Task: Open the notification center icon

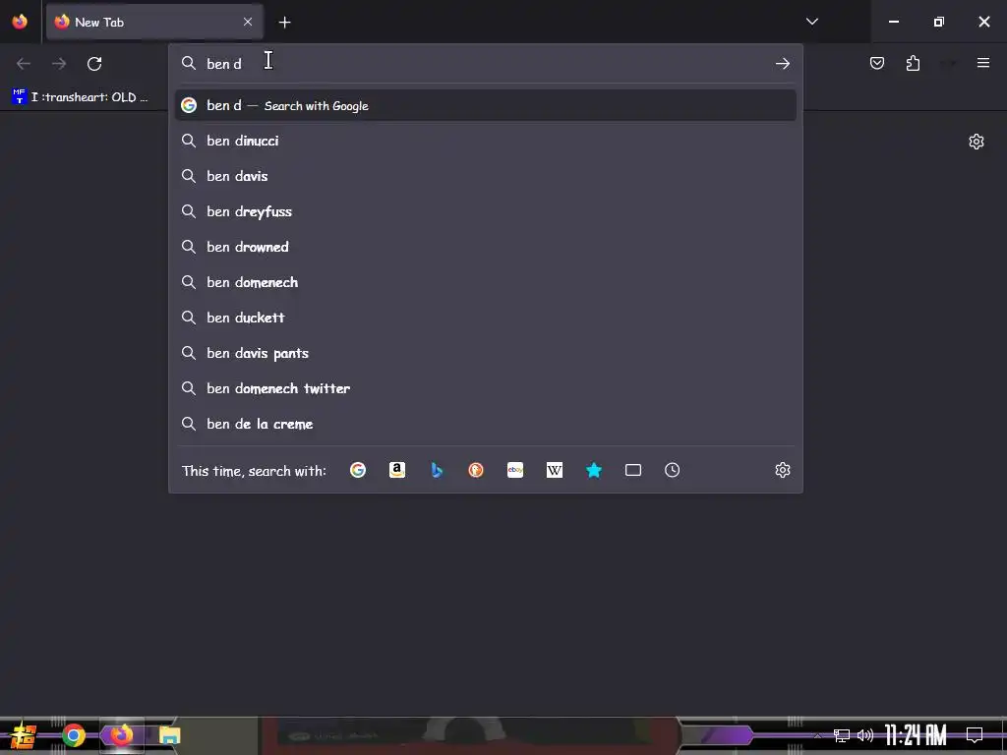Action: [x=975, y=734]
